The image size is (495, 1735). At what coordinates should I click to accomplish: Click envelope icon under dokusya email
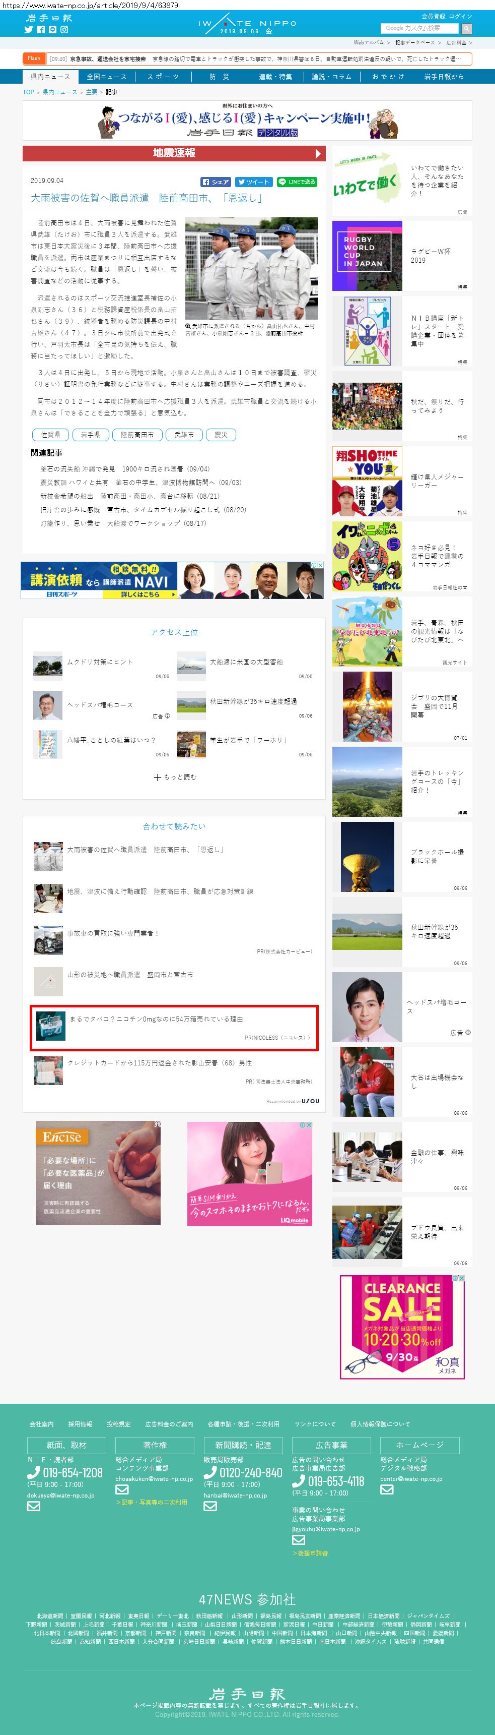pos(34,1506)
